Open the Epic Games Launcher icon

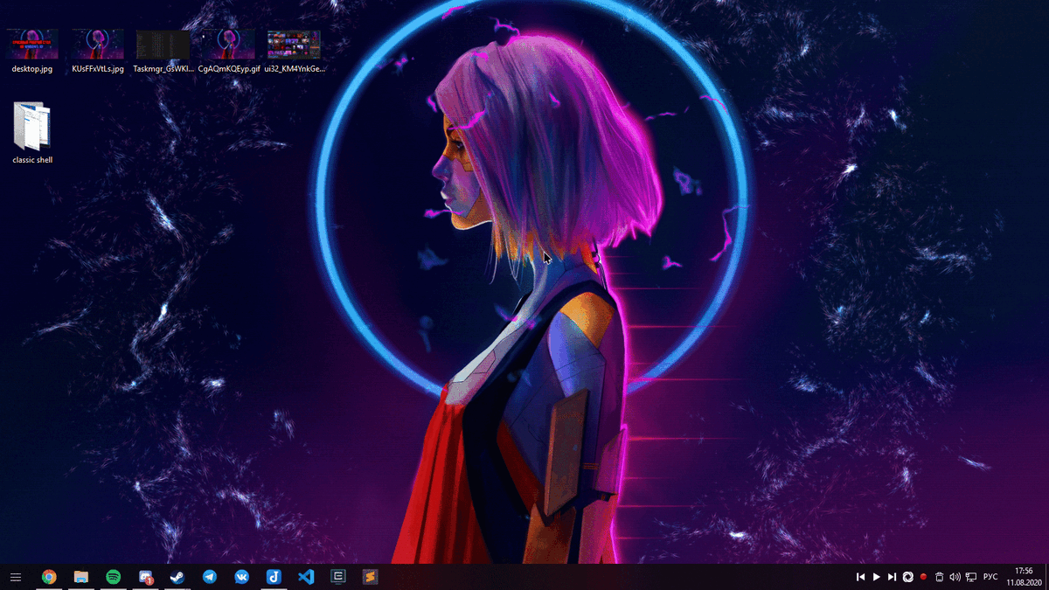coord(338,577)
